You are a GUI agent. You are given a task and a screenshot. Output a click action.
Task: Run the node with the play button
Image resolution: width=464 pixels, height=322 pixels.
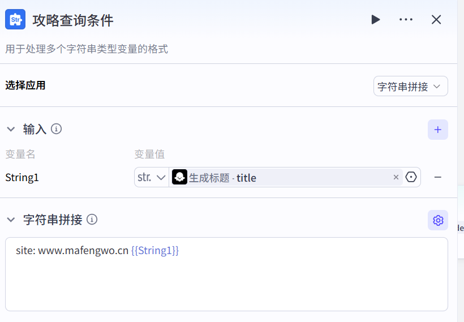376,20
